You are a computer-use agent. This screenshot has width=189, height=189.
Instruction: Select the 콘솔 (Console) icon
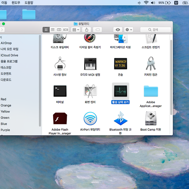[120, 64]
